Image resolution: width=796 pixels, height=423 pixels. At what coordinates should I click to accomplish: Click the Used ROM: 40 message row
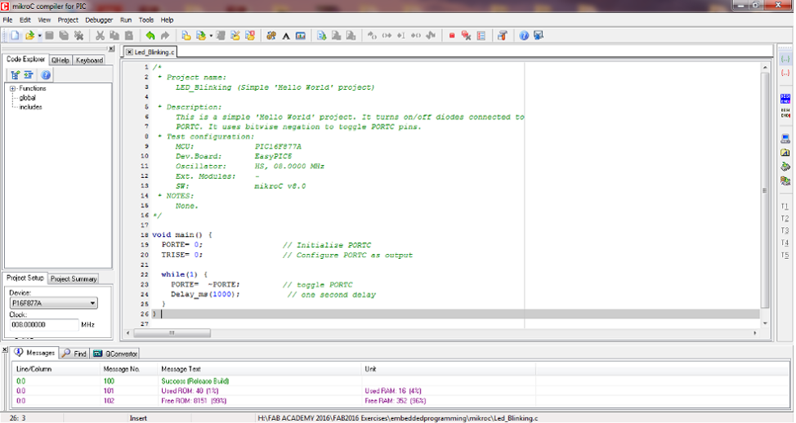tap(400, 391)
